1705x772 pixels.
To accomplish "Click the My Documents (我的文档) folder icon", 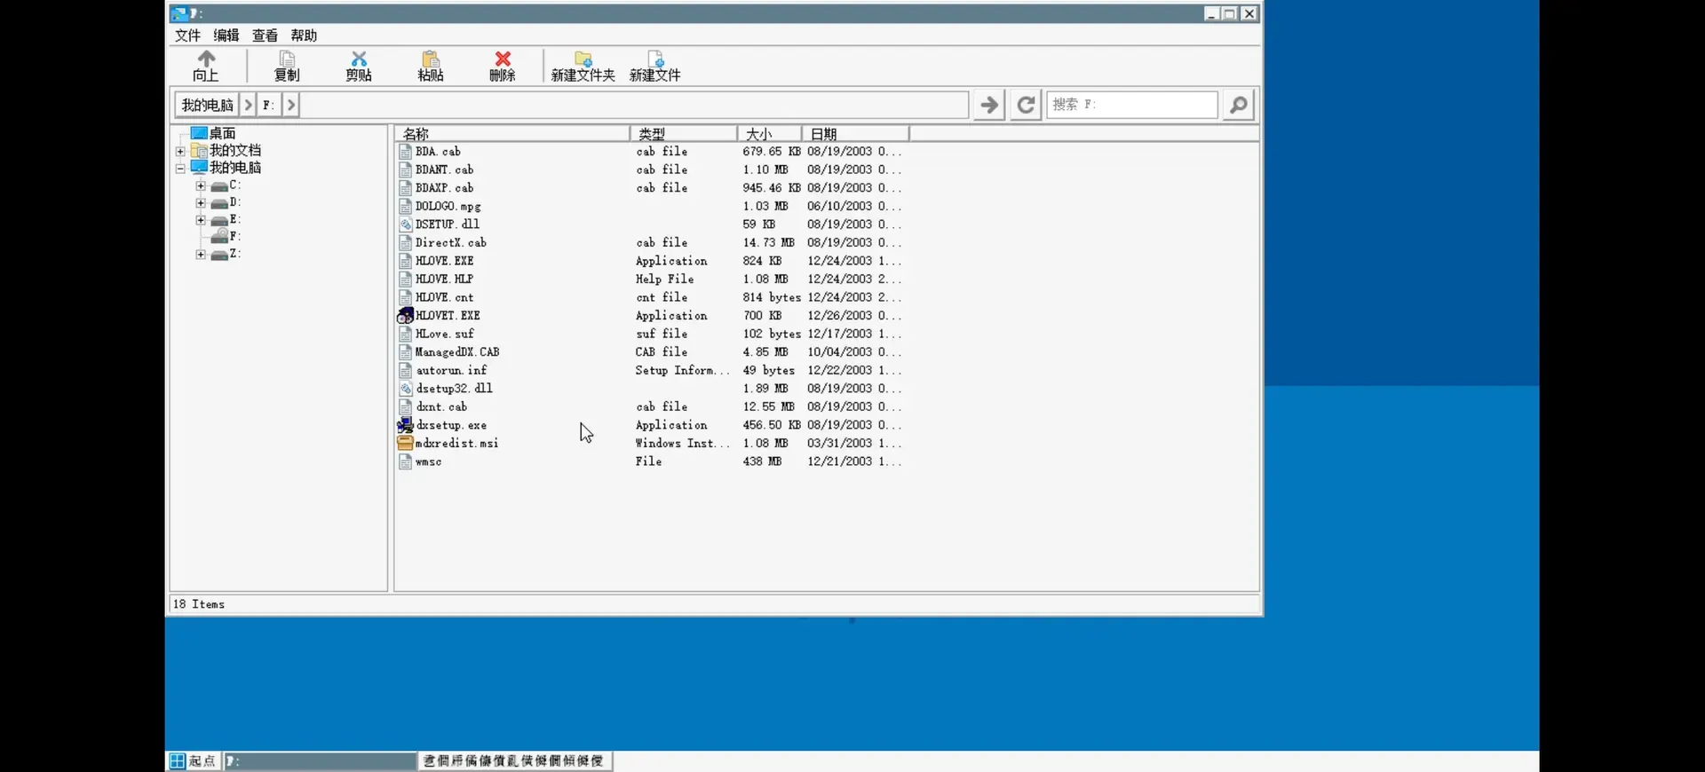I will (199, 150).
